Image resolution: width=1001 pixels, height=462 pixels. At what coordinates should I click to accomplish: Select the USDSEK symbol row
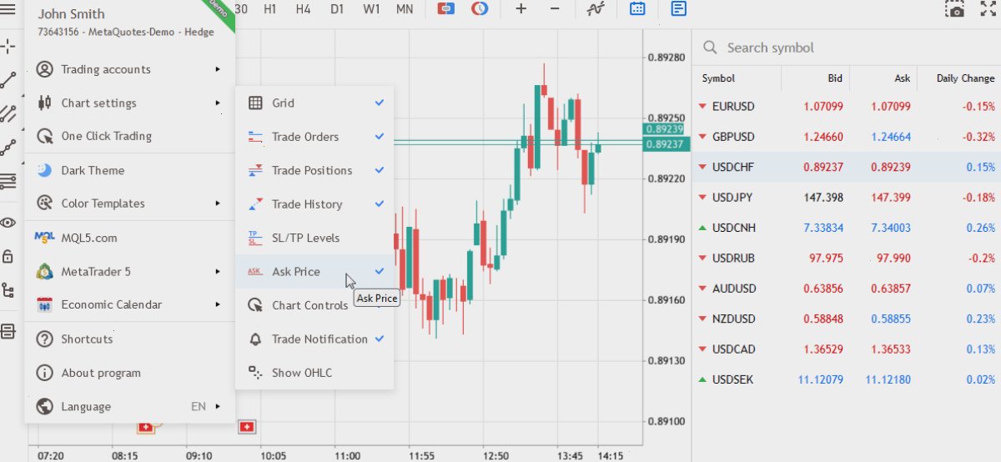847,379
